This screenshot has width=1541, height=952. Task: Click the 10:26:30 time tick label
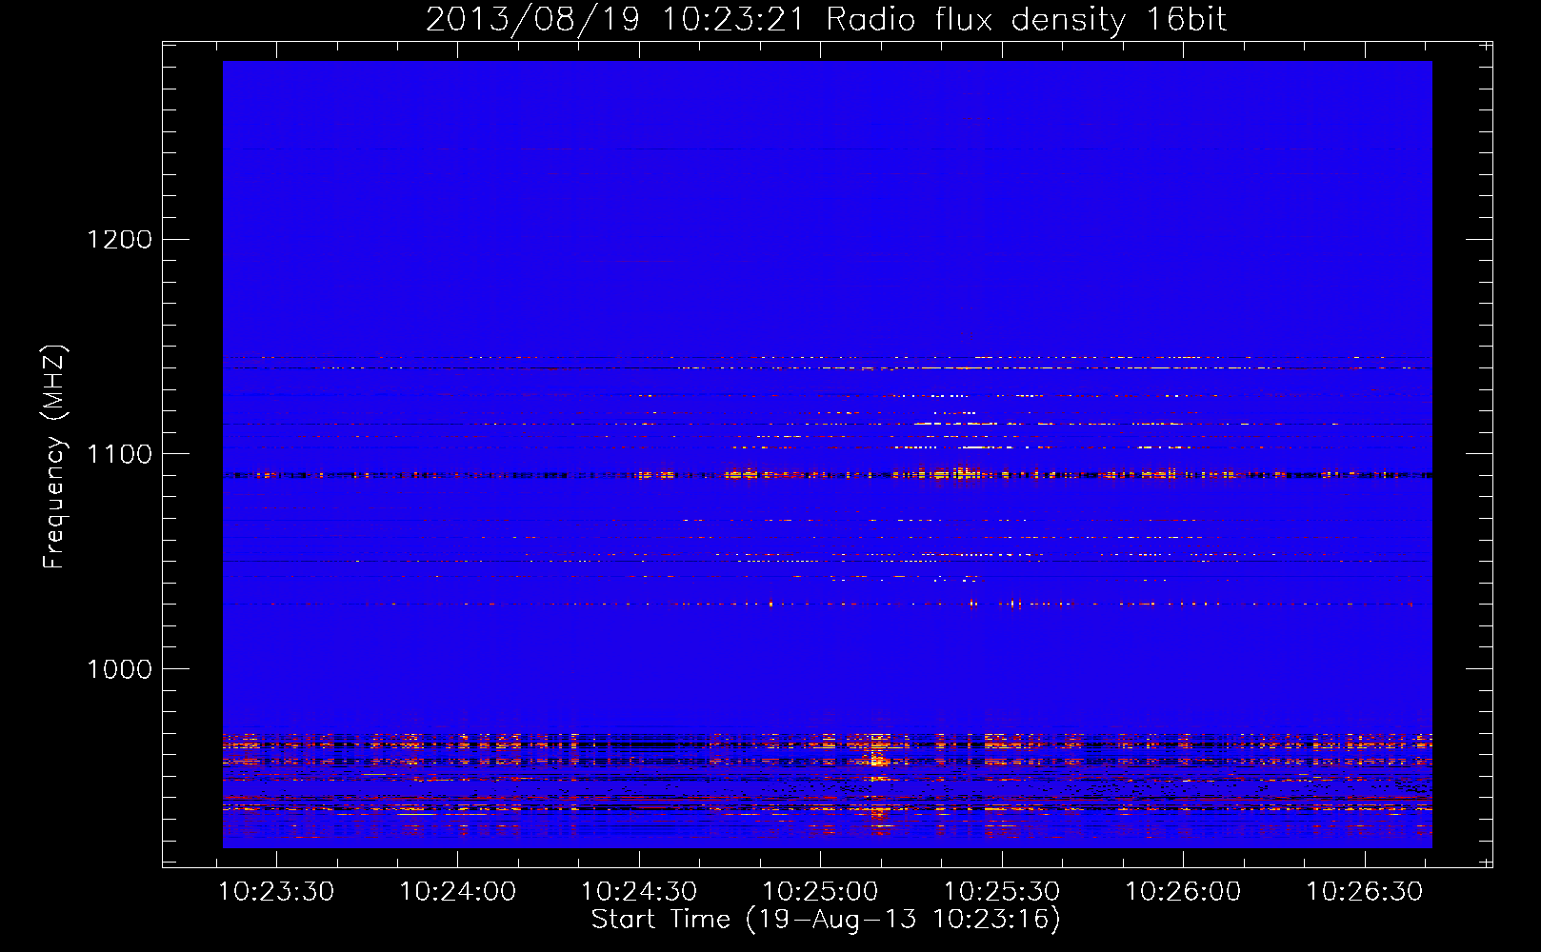(x=1364, y=892)
